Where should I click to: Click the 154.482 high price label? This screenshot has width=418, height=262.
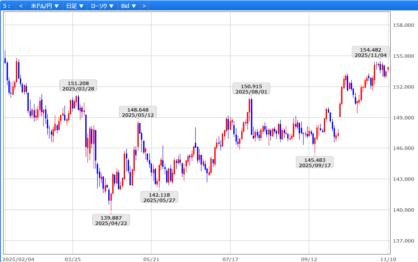click(370, 52)
